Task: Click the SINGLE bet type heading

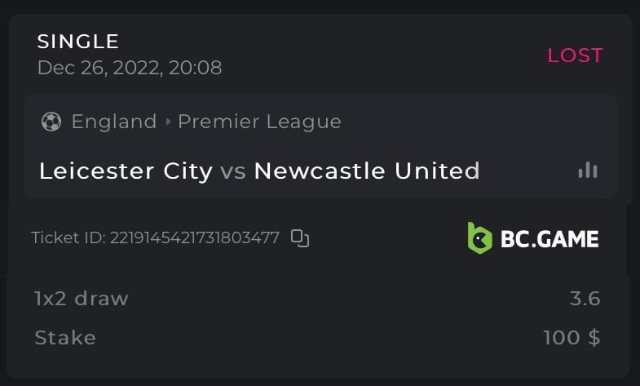Action: coord(78,42)
